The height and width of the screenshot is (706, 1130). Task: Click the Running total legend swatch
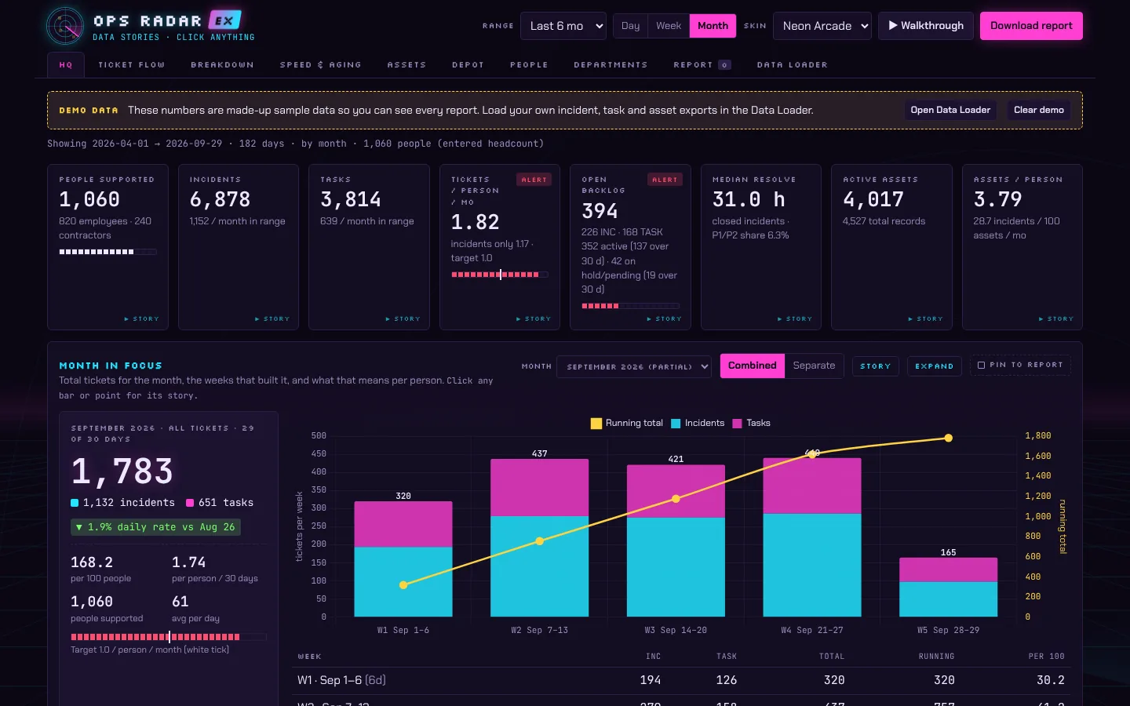coord(596,424)
